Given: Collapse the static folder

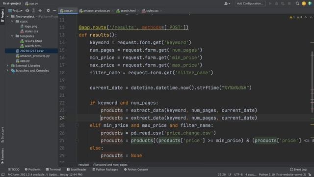Looking at the screenshot, I should (12, 21).
